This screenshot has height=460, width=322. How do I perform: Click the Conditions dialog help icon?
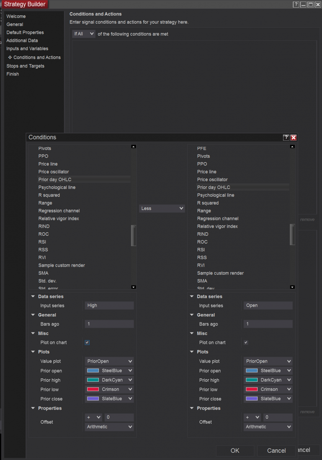286,138
